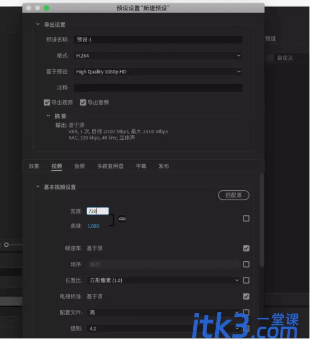Uncheck the 导出音频 checkbox
The width and height of the screenshot is (310, 339).
[83, 102]
